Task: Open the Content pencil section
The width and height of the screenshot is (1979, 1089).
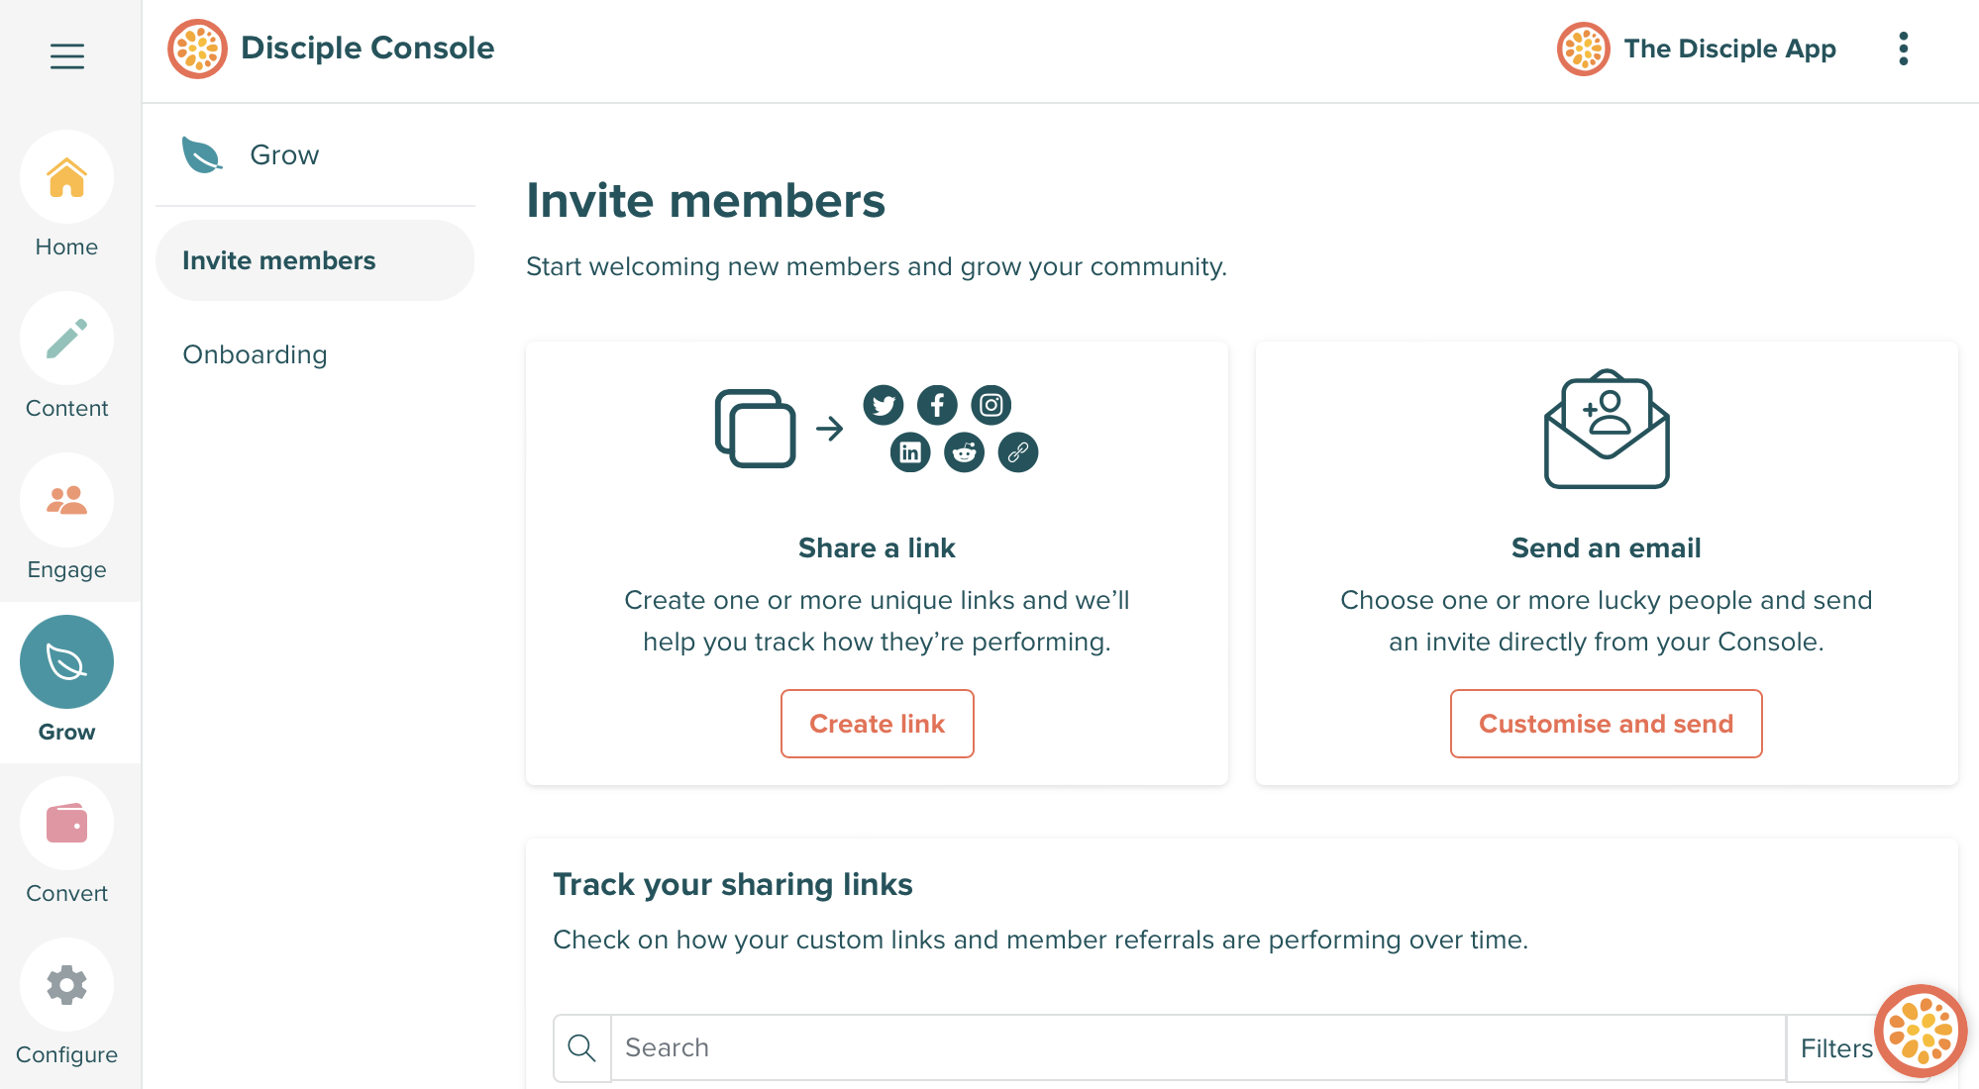Action: tap(66, 340)
